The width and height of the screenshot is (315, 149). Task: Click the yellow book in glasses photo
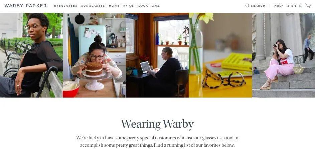tap(237, 62)
